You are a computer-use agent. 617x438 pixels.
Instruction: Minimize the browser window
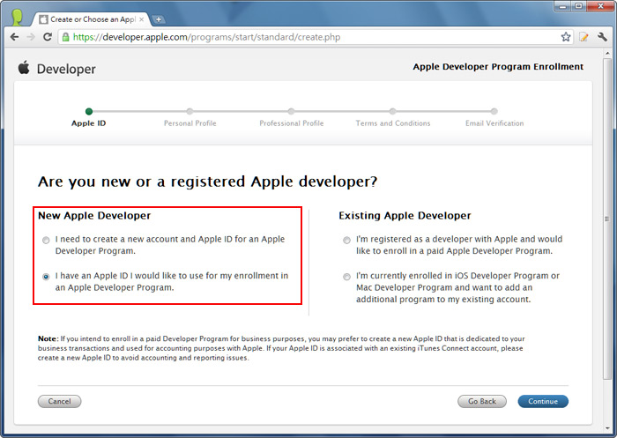coord(563,6)
